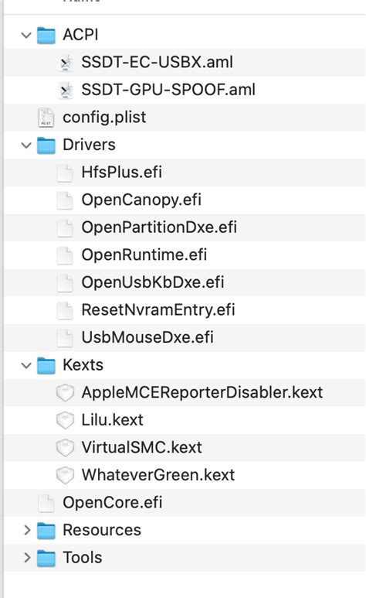Click the OpenPartitionDxe.efi file icon
This screenshot has width=366, height=598.
point(65,227)
